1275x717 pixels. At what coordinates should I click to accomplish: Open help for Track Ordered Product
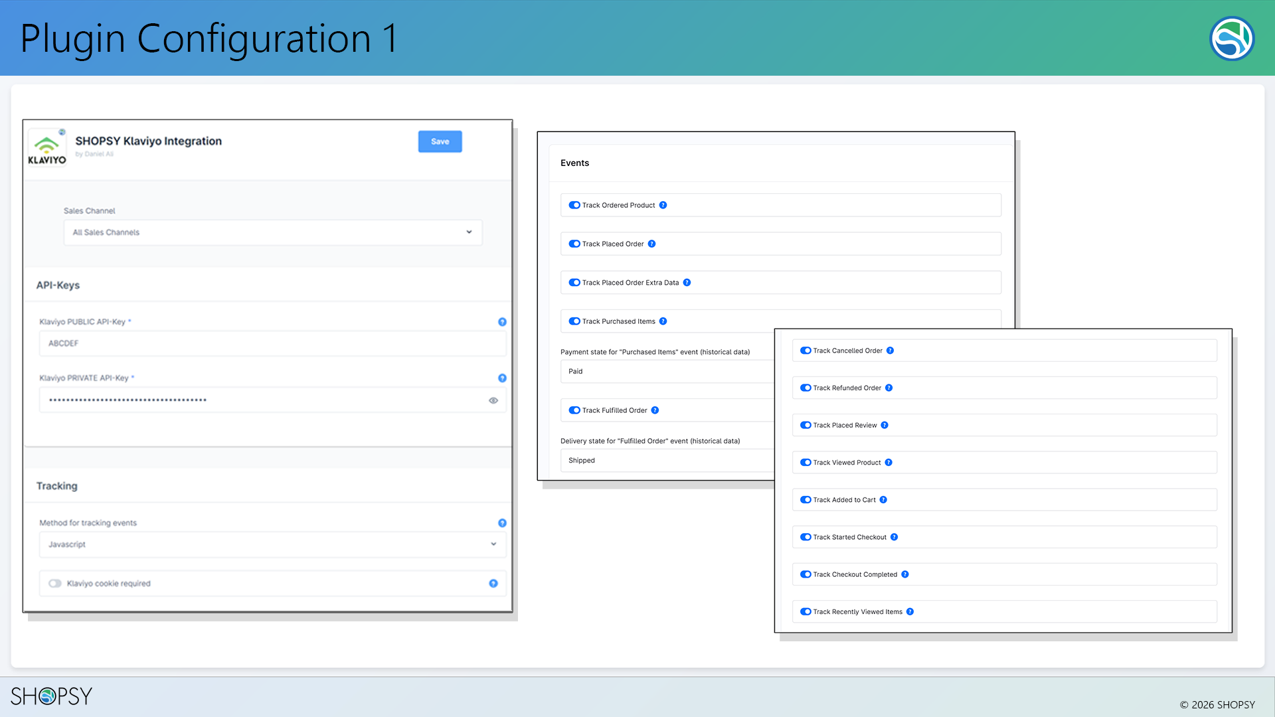(x=663, y=205)
